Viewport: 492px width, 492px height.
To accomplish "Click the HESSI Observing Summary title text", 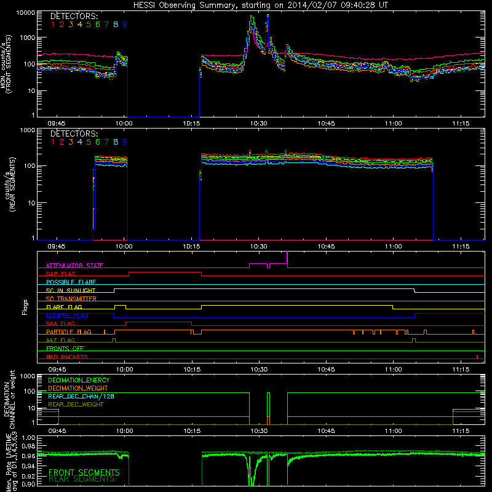I will 260,6.
